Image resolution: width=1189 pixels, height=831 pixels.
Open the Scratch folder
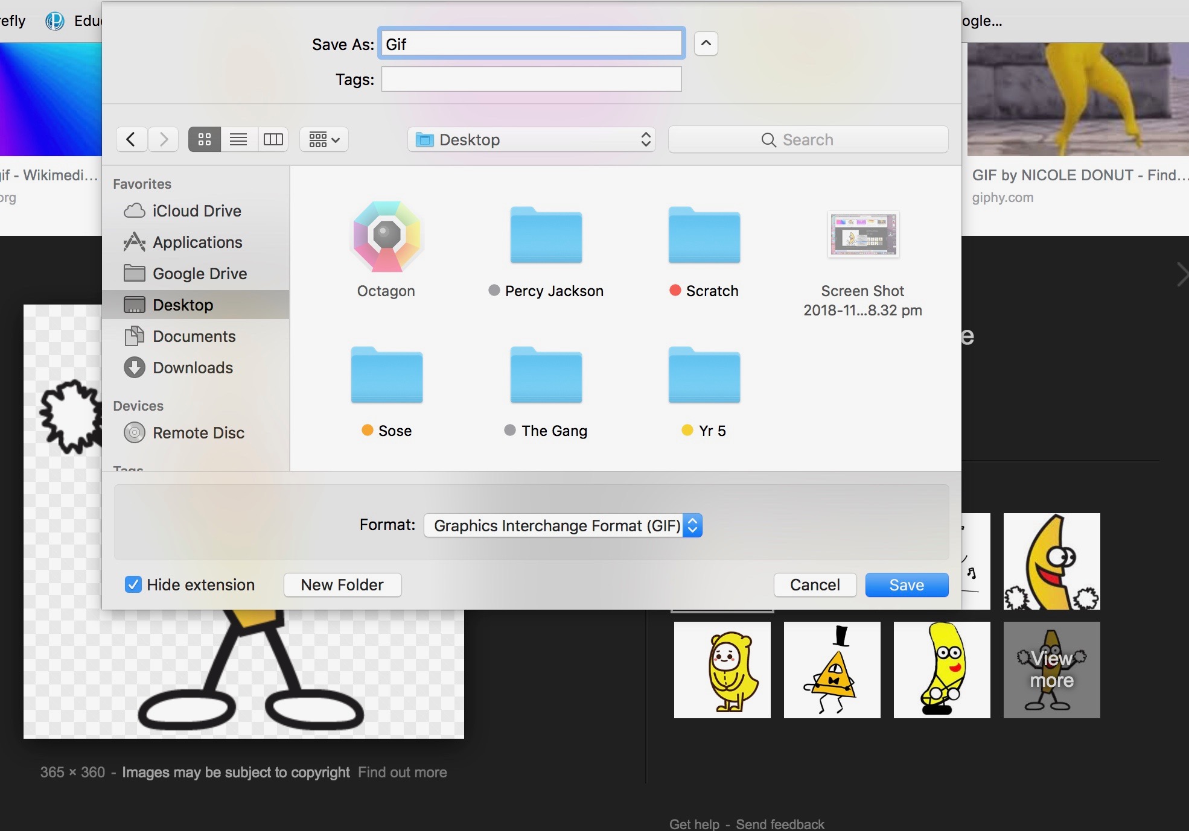(704, 236)
